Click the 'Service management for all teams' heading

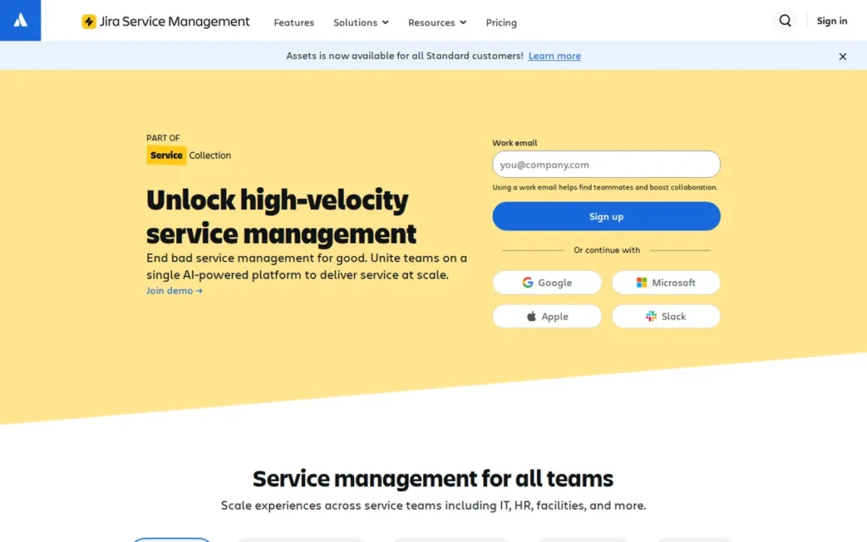(x=433, y=478)
